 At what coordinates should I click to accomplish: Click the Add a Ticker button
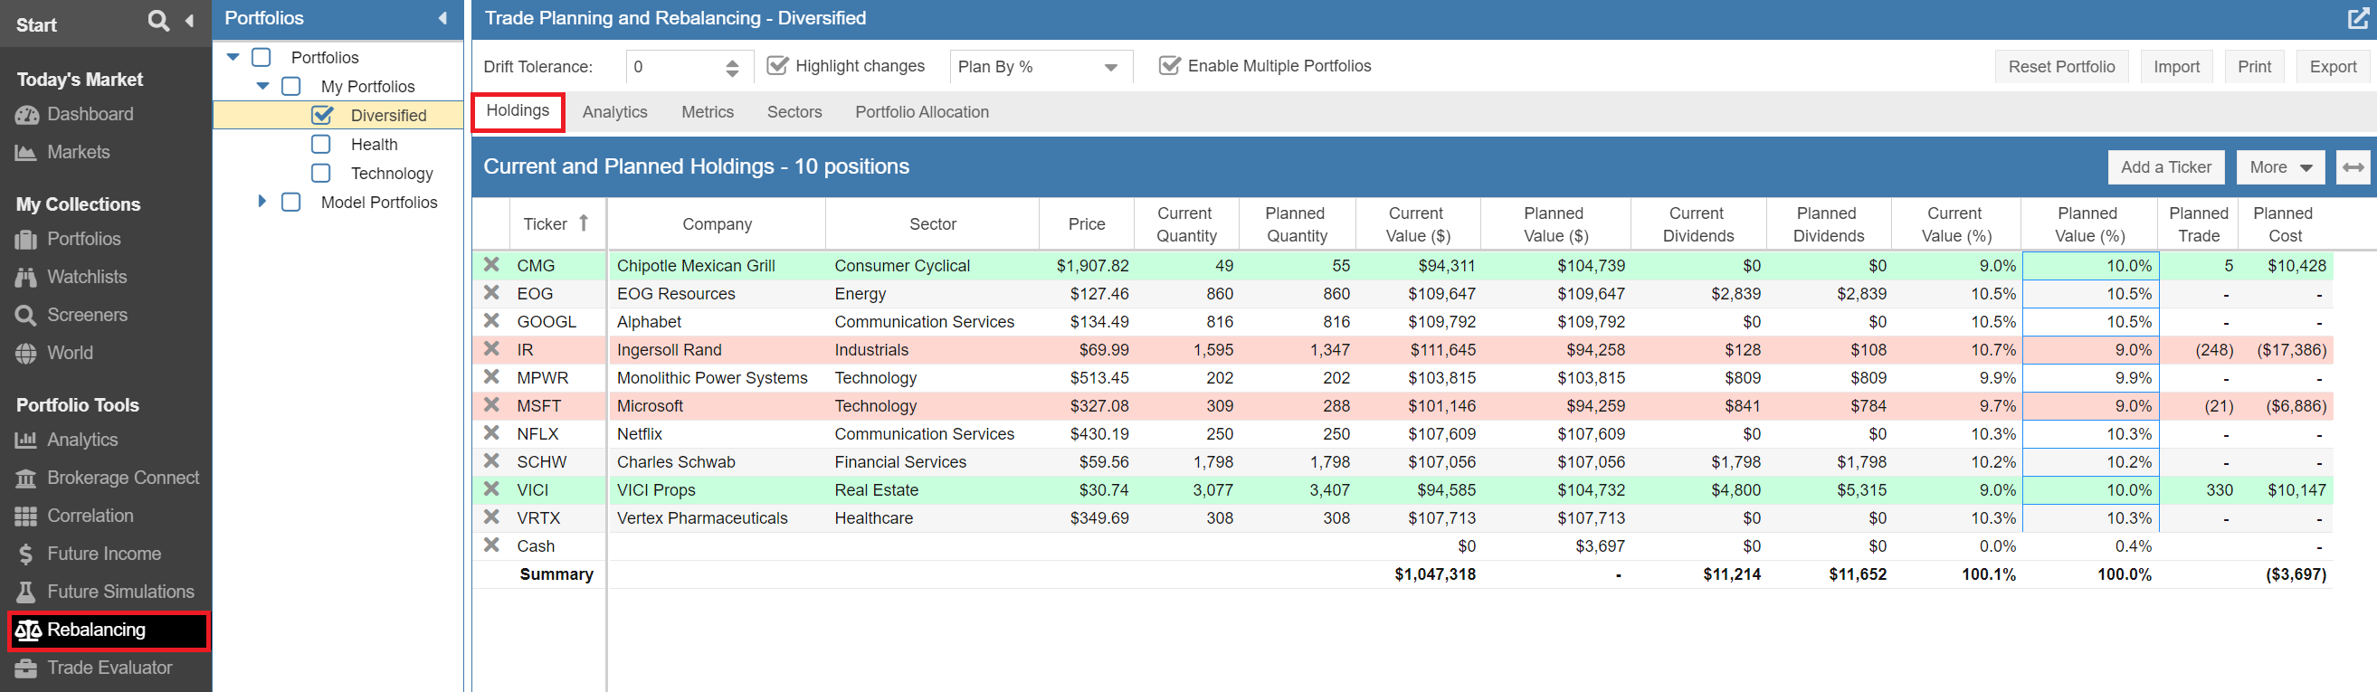click(x=2165, y=167)
